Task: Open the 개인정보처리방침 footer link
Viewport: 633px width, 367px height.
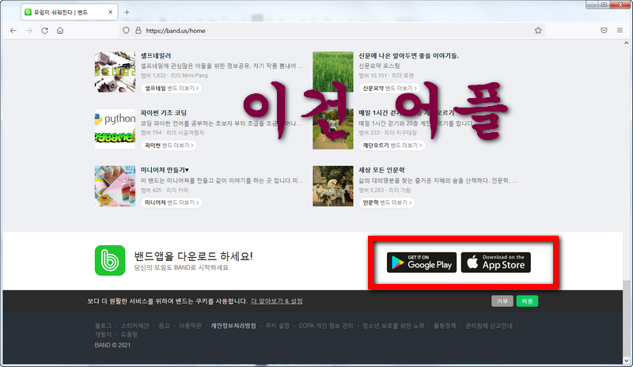Action: (x=233, y=326)
